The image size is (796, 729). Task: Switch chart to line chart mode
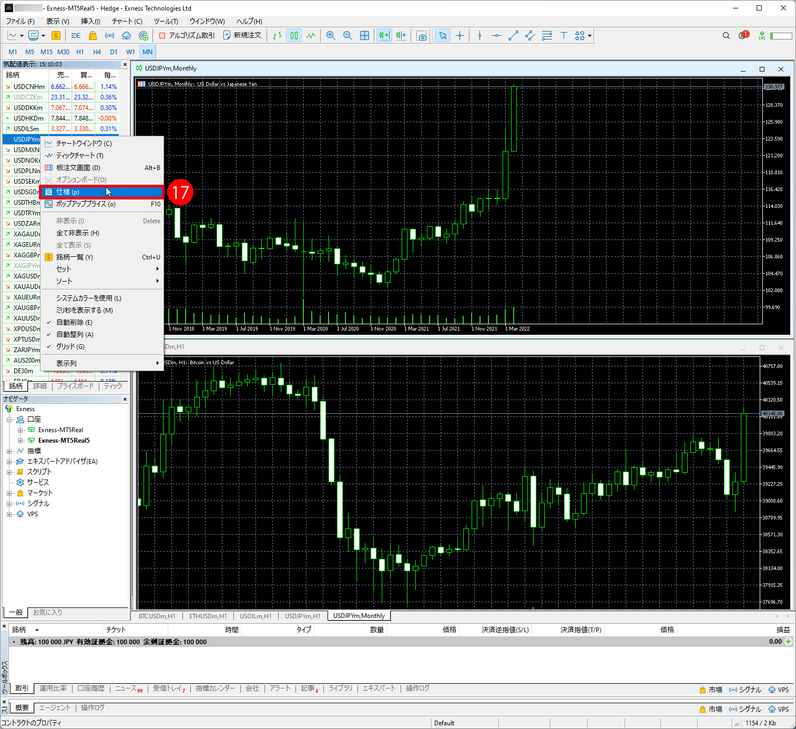tap(311, 36)
